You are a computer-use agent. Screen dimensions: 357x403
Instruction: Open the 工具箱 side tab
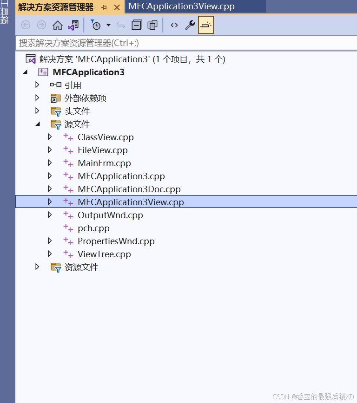(4, 12)
